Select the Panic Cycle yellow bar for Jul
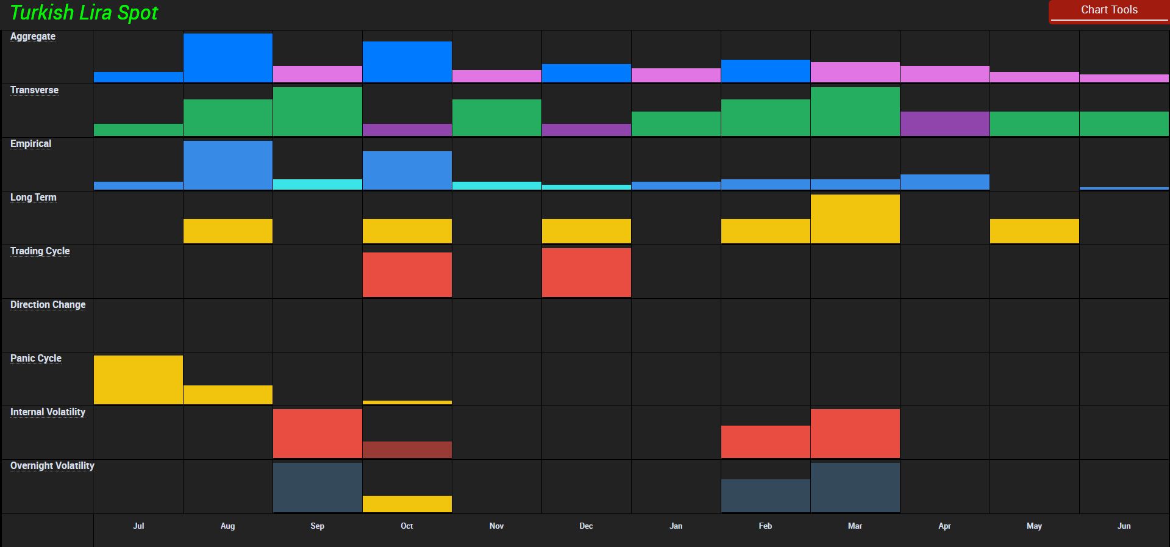Image resolution: width=1170 pixels, height=547 pixels. click(138, 380)
